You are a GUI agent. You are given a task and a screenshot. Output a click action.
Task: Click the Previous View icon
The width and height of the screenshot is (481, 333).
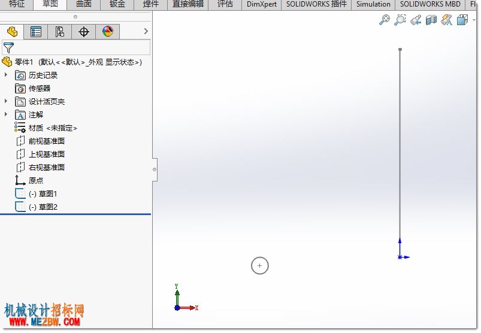(x=415, y=20)
